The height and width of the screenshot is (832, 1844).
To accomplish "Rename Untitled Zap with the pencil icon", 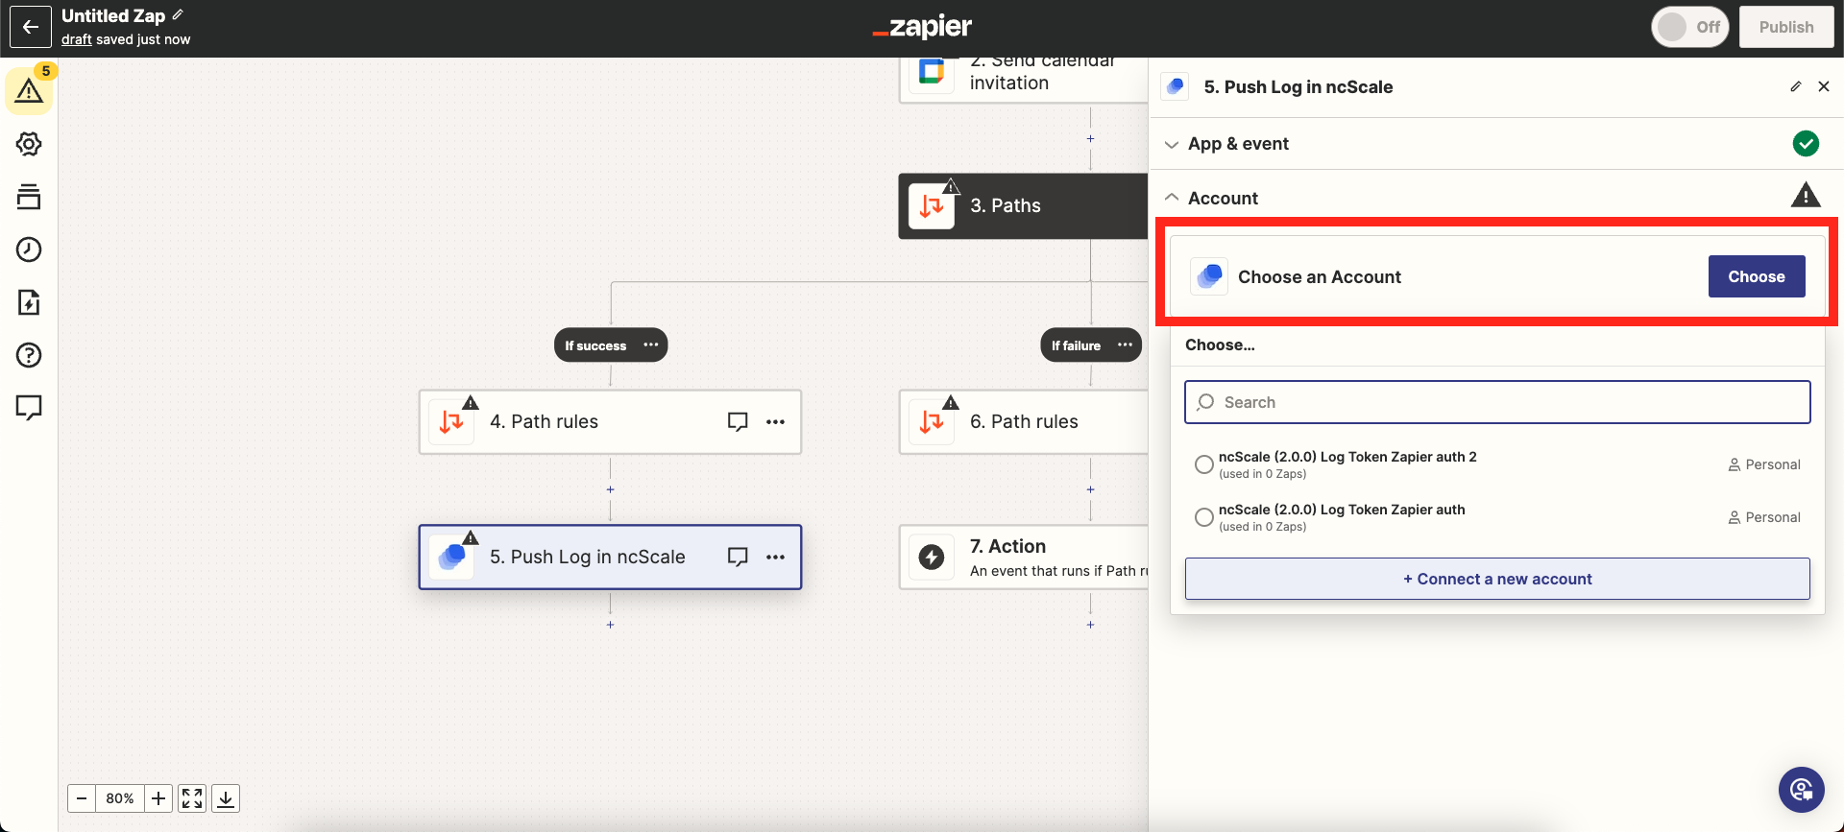I will 178,15.
